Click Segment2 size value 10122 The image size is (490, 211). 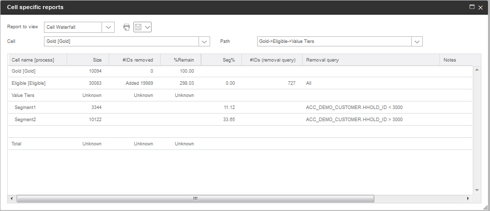(95, 120)
